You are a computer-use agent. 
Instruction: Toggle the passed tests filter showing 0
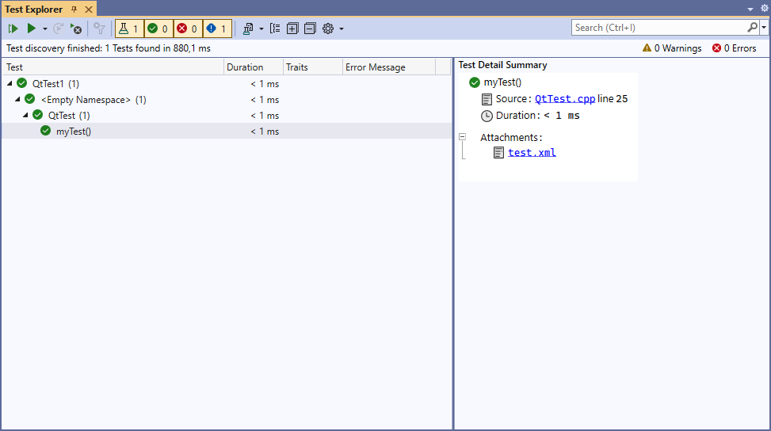[x=158, y=29]
